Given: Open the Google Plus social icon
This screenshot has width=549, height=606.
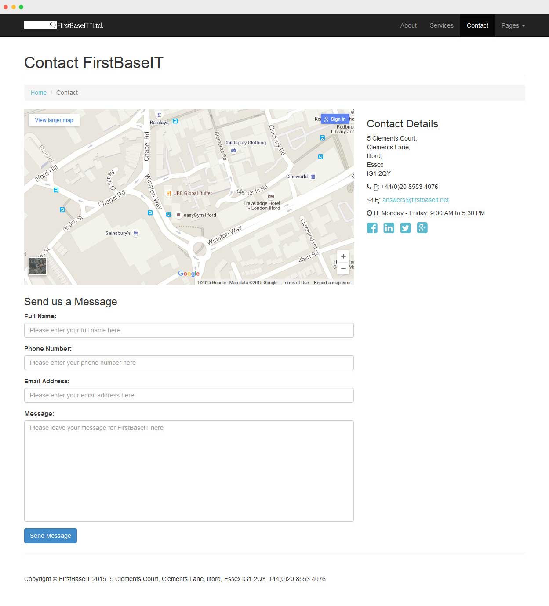Looking at the screenshot, I should click(x=422, y=228).
